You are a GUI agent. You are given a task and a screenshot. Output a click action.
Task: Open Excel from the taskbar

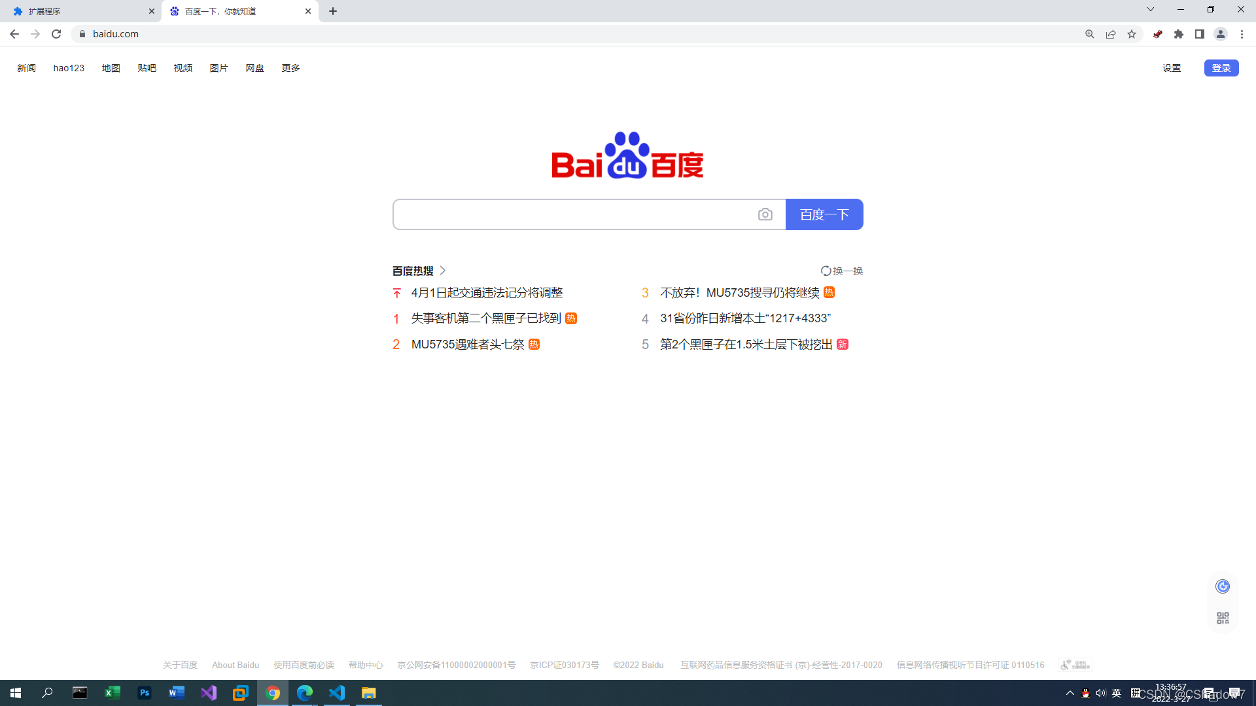tap(113, 693)
